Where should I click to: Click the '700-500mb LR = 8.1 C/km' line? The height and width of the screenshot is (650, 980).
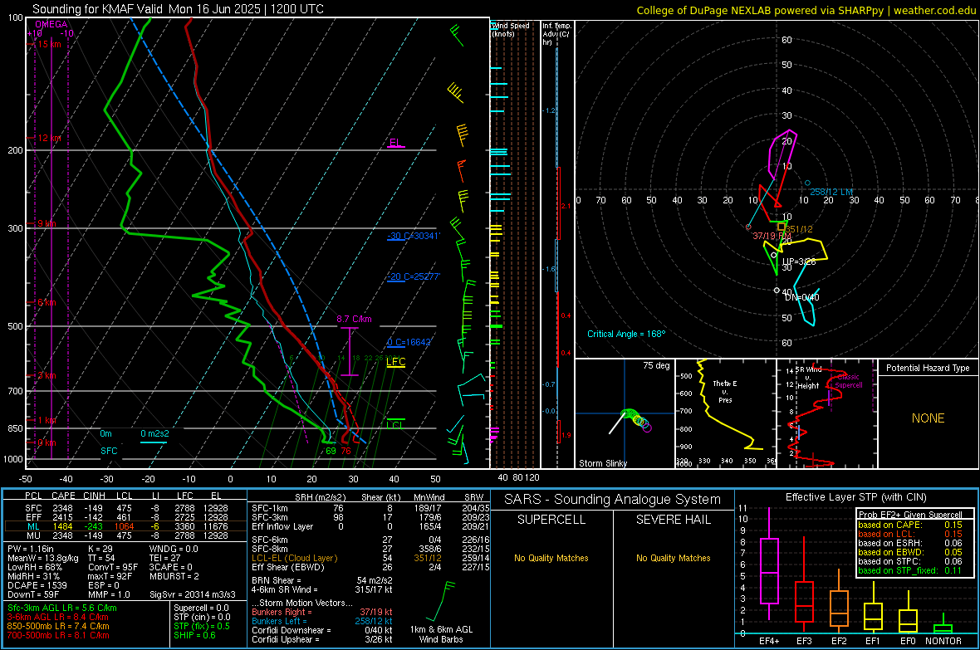pos(58,635)
